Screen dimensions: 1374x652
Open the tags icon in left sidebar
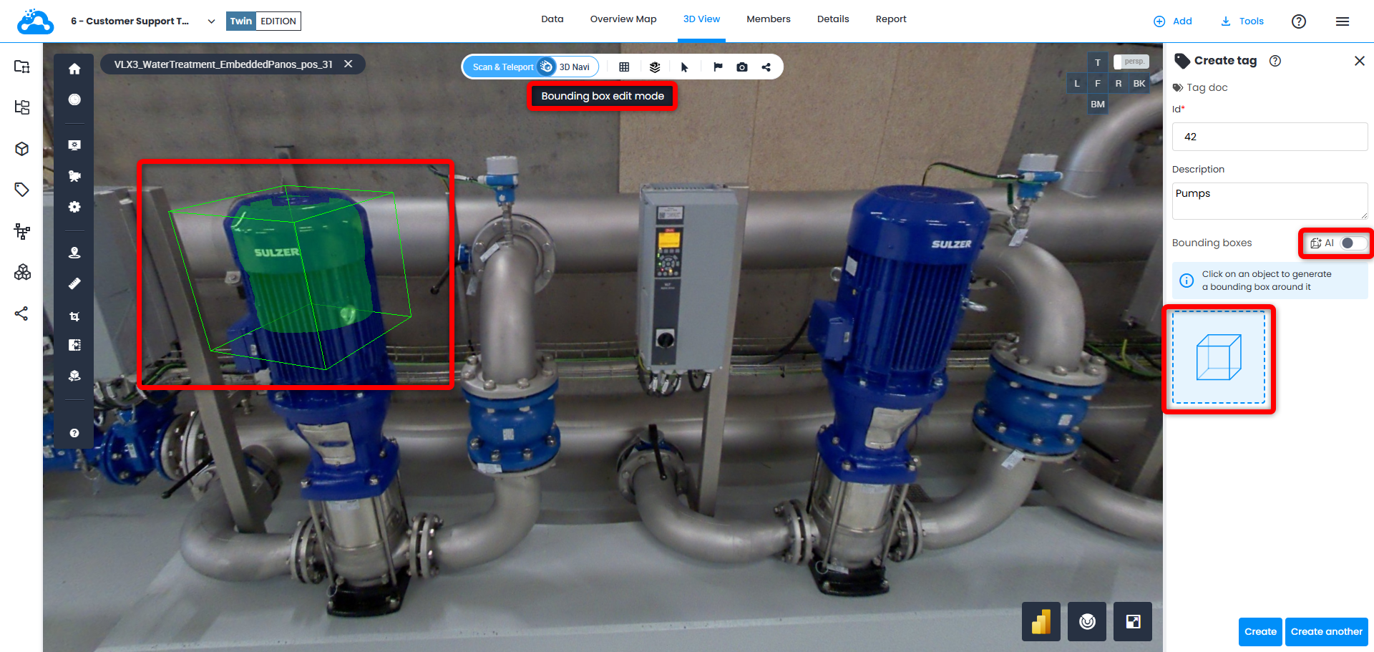[22, 190]
